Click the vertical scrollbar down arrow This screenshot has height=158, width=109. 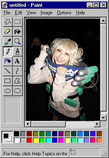click(x=103, y=117)
